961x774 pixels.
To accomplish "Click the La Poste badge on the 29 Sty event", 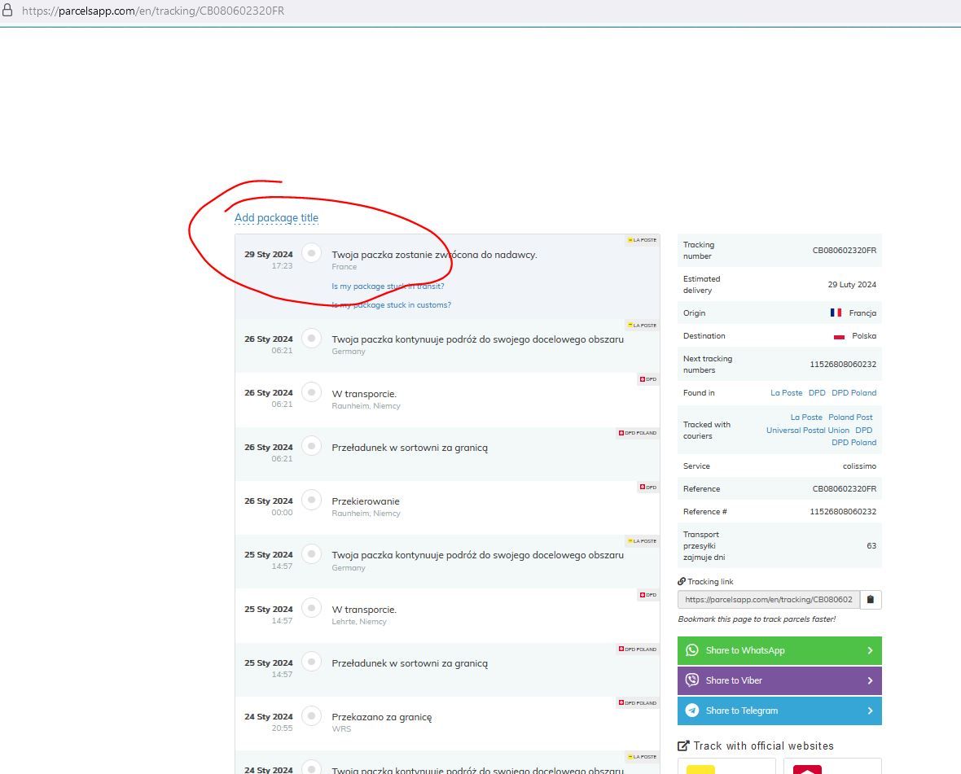I will [642, 240].
